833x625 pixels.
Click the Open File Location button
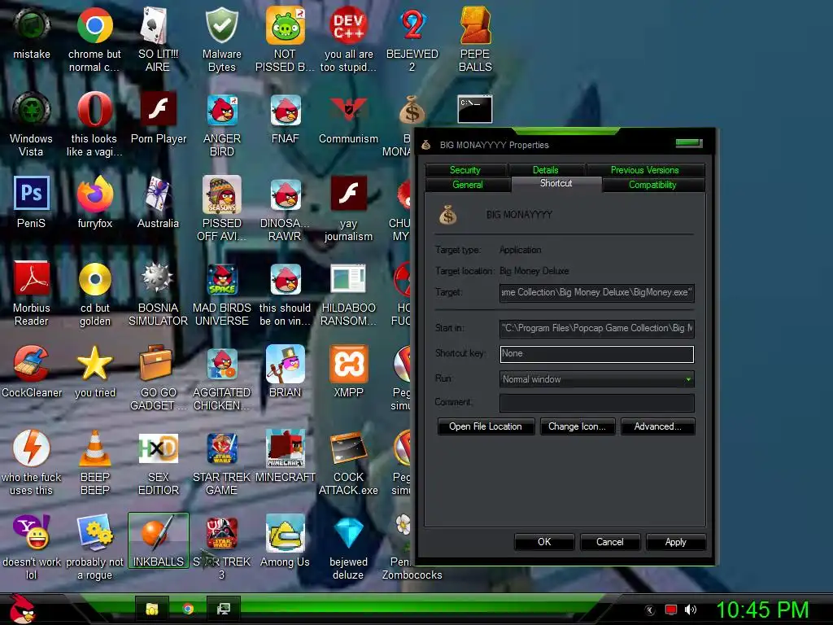click(486, 426)
